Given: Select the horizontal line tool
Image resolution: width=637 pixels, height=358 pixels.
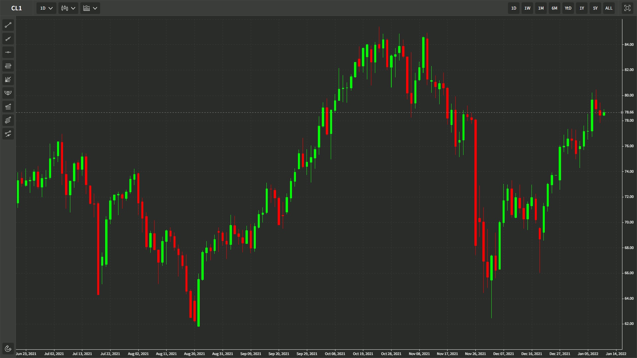Looking at the screenshot, I should (8, 52).
